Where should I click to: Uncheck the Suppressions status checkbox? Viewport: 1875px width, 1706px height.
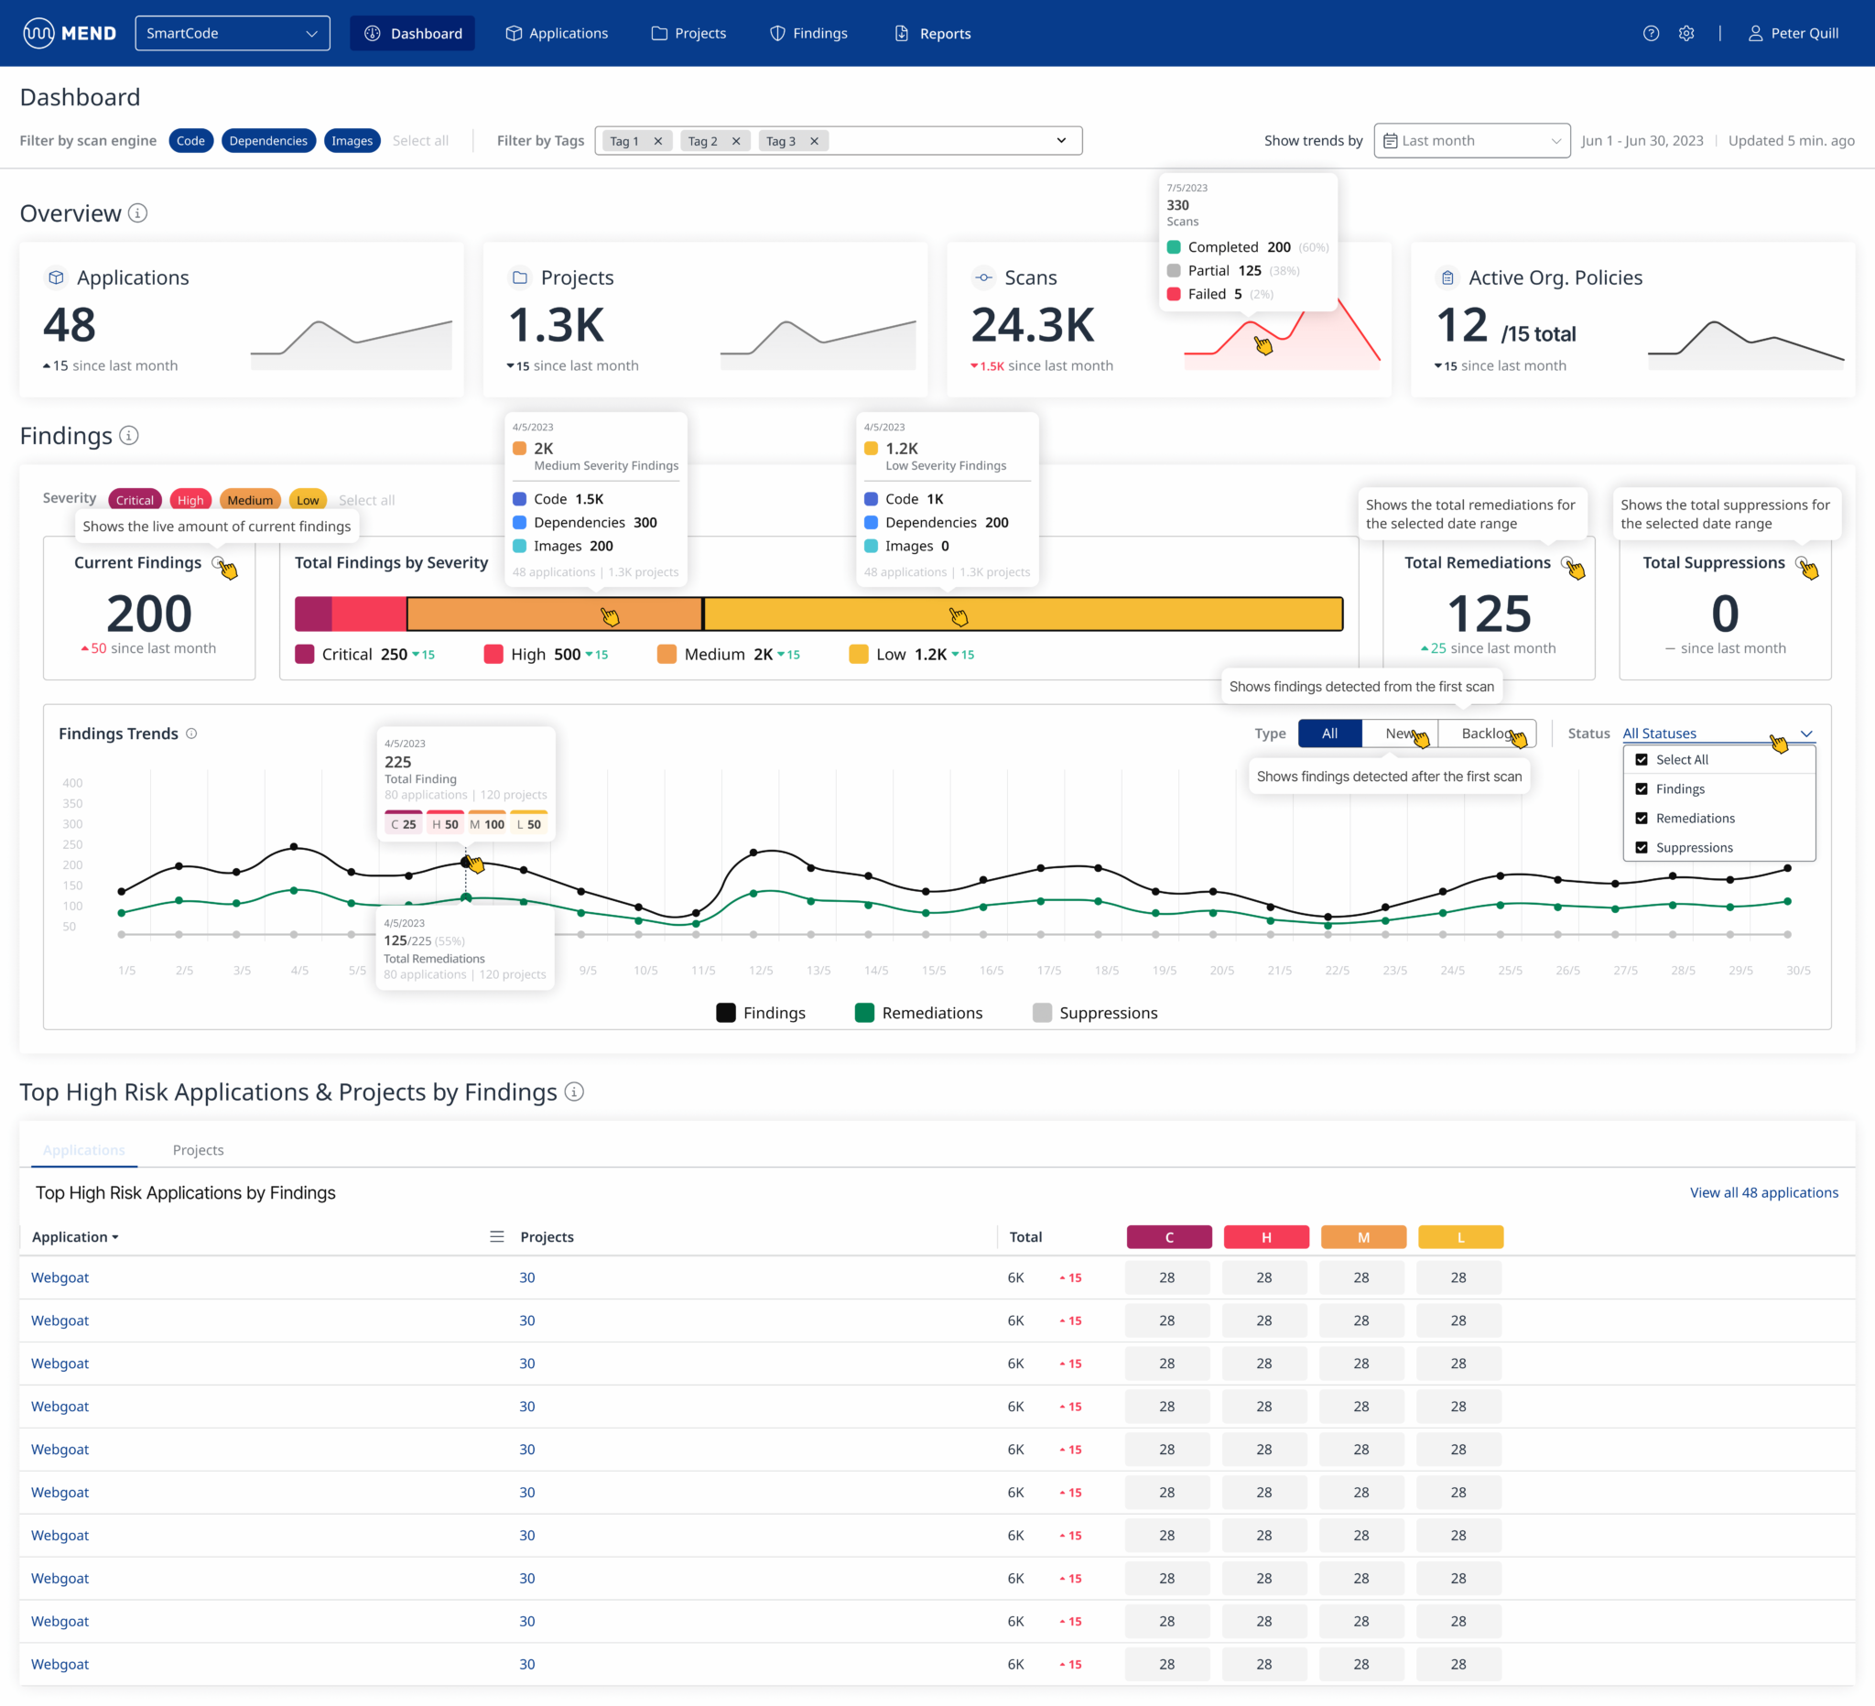click(1642, 846)
